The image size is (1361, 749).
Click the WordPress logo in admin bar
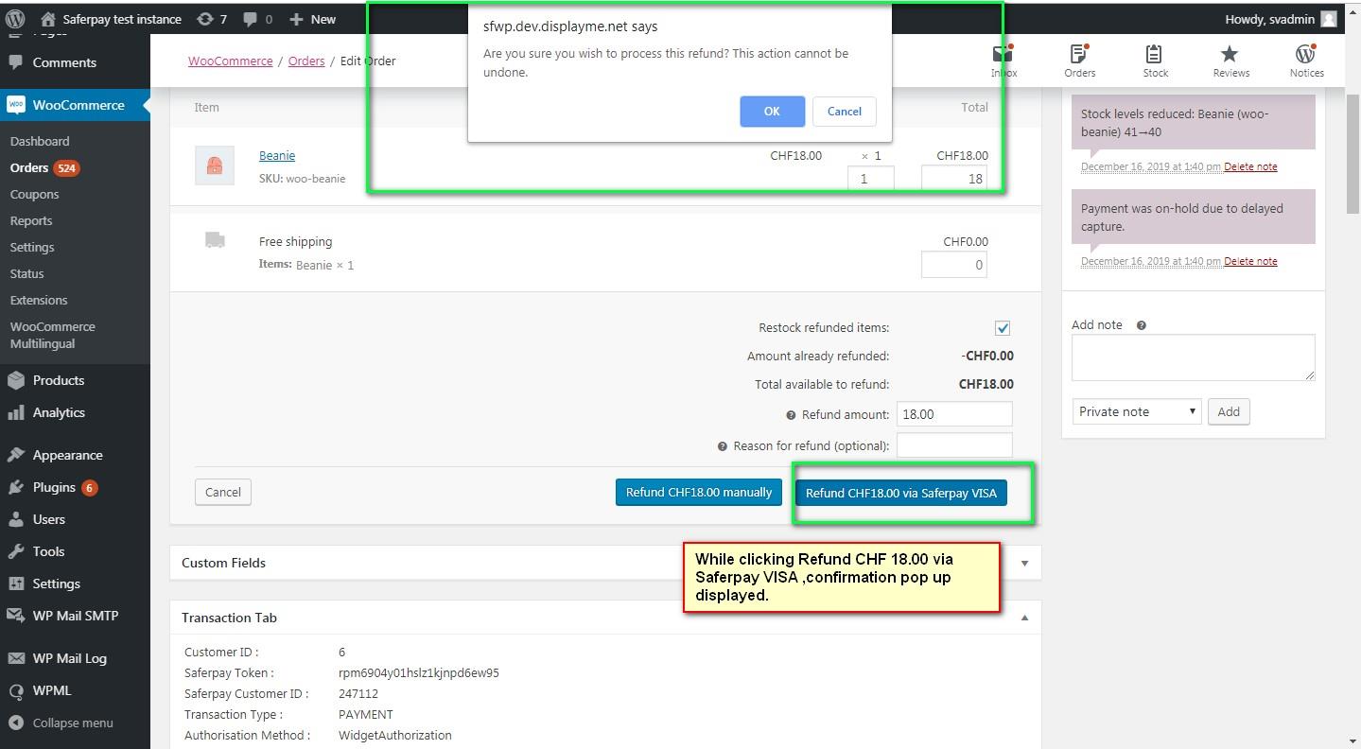(15, 19)
